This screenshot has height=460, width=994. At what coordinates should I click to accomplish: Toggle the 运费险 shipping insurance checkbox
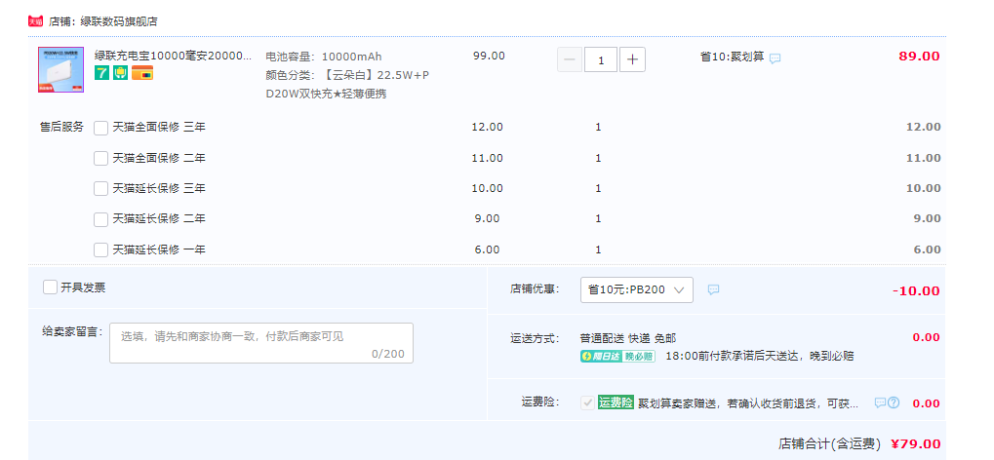587,402
